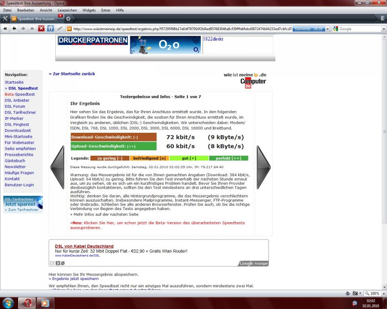This screenshot has width=387, height=309.
Task: Toggle fit to width in status bar
Action: 347,293
